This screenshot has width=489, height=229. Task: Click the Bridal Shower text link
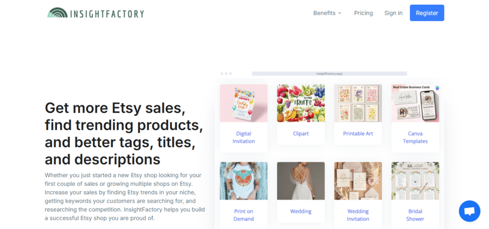(x=415, y=215)
